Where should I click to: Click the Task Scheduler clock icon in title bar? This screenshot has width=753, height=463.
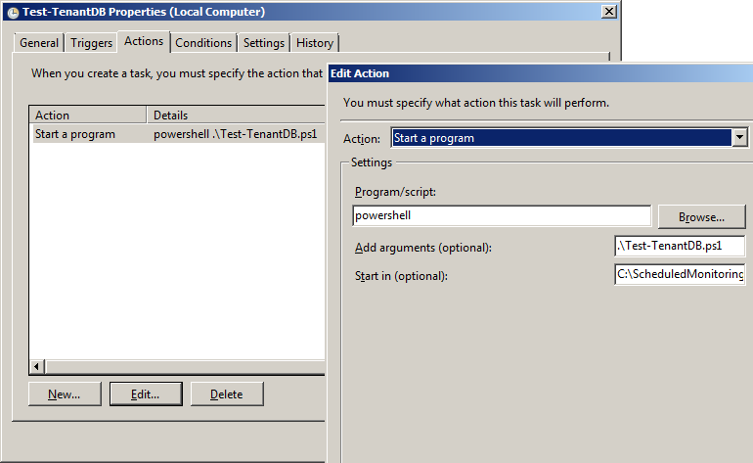12,12
